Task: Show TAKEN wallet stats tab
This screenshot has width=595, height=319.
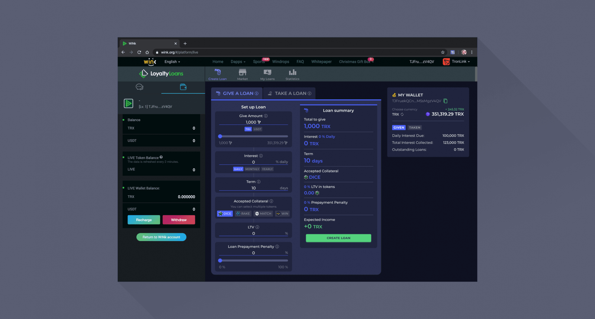Action: [x=415, y=127]
